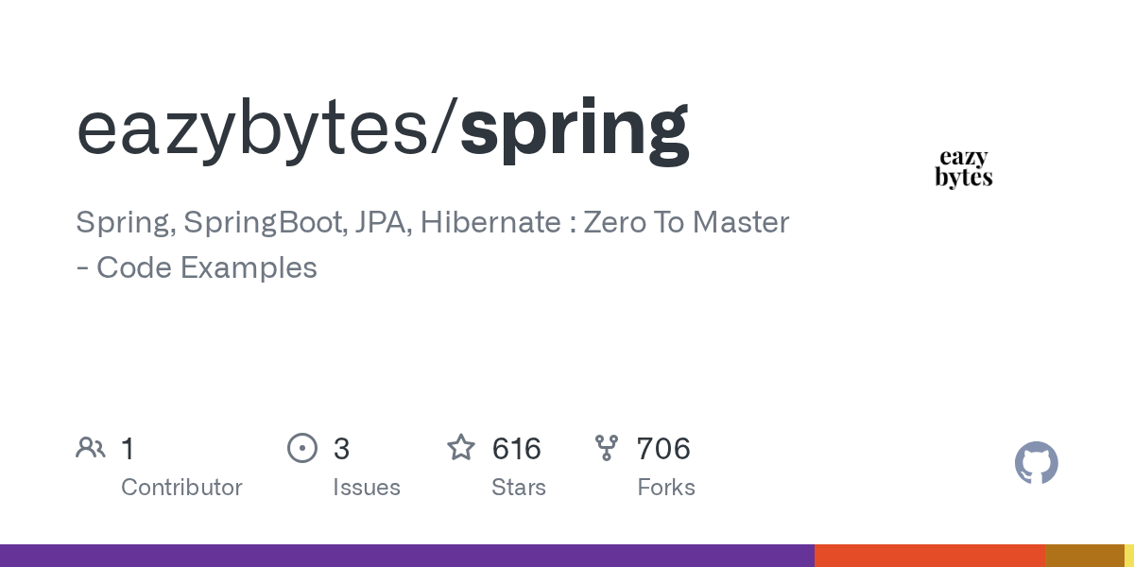Image resolution: width=1134 pixels, height=567 pixels.
Task: Click the issues count number 3
Action: coord(341,448)
